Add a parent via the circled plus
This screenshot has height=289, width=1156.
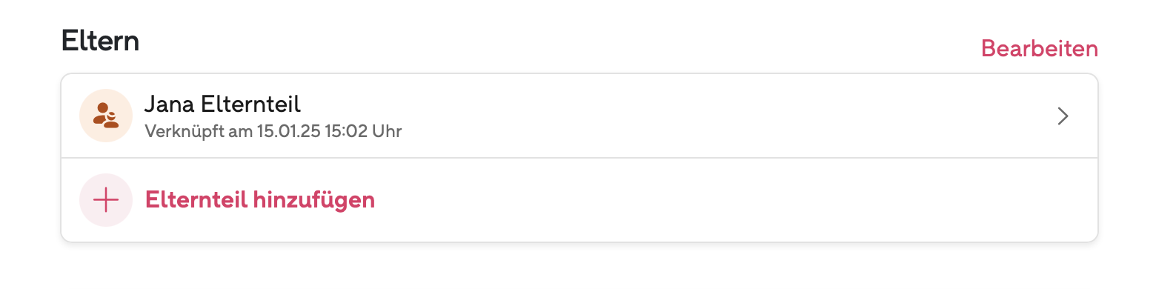pyautogui.click(x=106, y=200)
